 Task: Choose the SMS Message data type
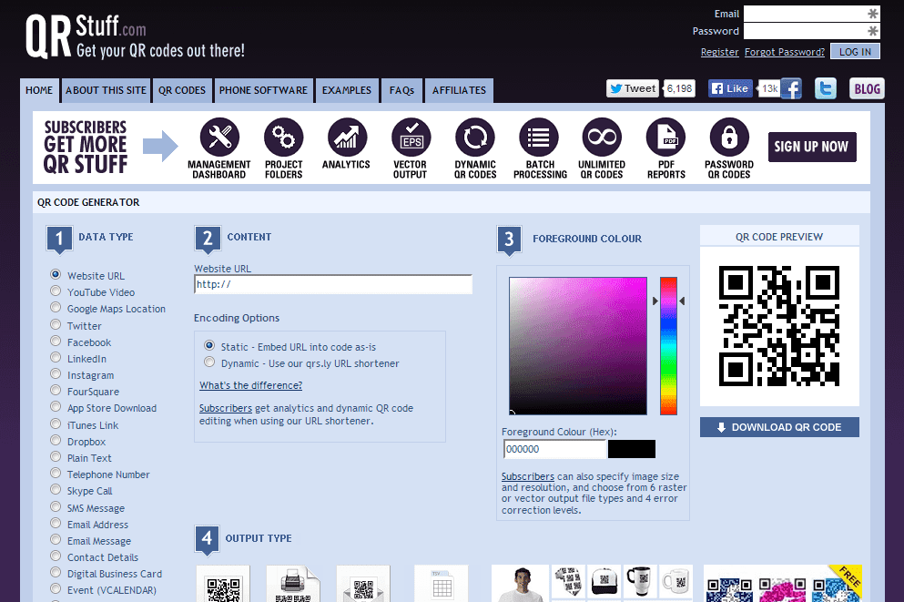[56, 507]
